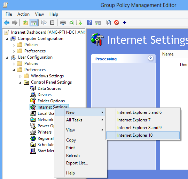Click the blue plus New item icon

click(x=124, y=22)
